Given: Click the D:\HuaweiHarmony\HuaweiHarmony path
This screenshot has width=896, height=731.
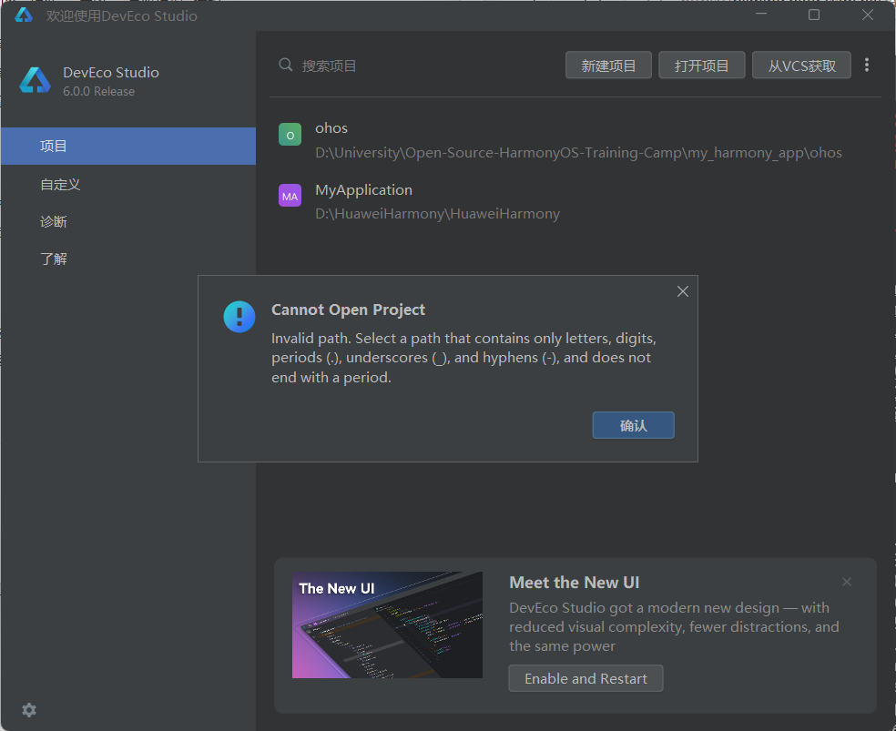Looking at the screenshot, I should pos(438,214).
